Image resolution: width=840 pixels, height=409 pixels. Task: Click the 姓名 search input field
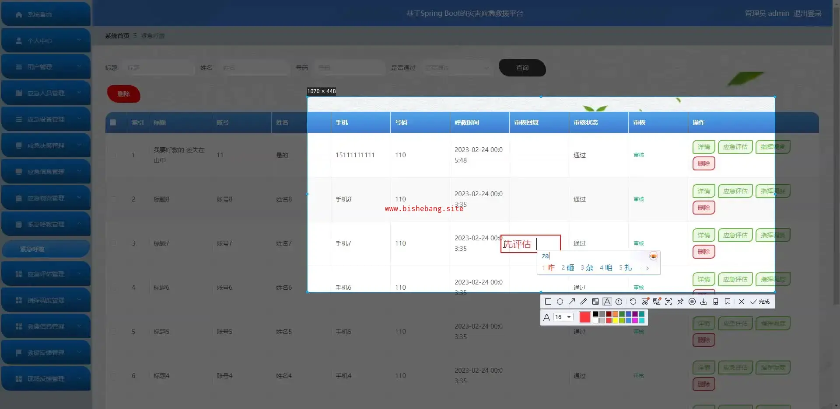click(254, 68)
